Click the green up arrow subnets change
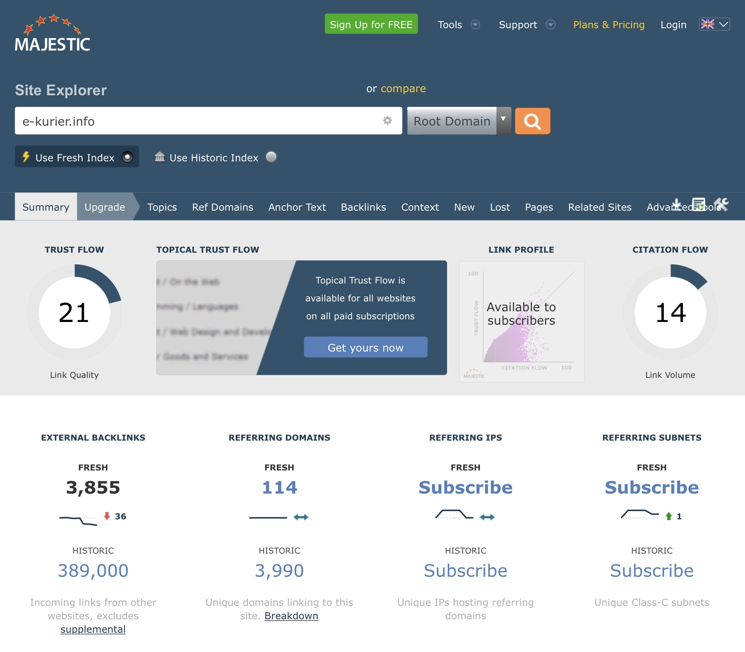Screen dimensions: 745x652 (669, 517)
